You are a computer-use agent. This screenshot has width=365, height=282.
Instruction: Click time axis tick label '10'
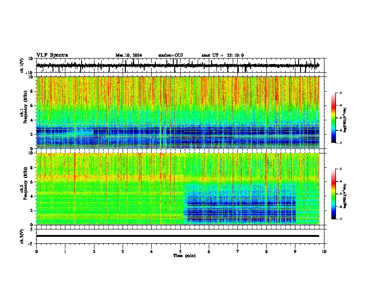[x=324, y=252]
